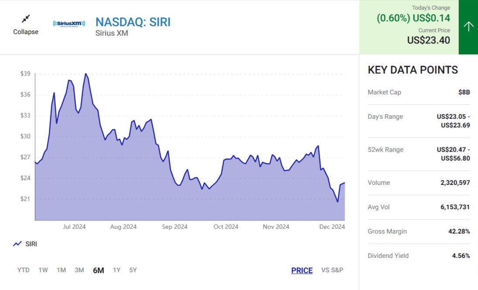Screen dimensions: 478x290
Task: Click the green up arrow icon
Action: (468, 27)
